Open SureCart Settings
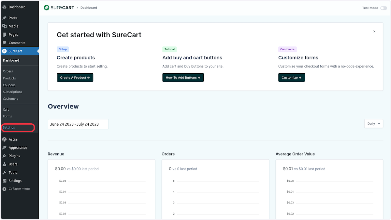This screenshot has height=220, width=391. 9,127
